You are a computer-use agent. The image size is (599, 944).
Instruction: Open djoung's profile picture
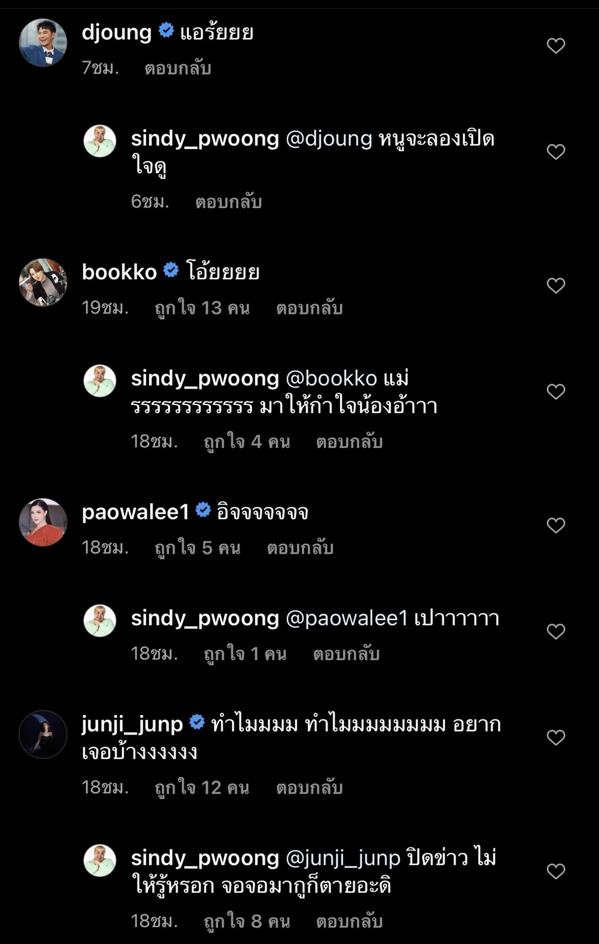pos(43,43)
